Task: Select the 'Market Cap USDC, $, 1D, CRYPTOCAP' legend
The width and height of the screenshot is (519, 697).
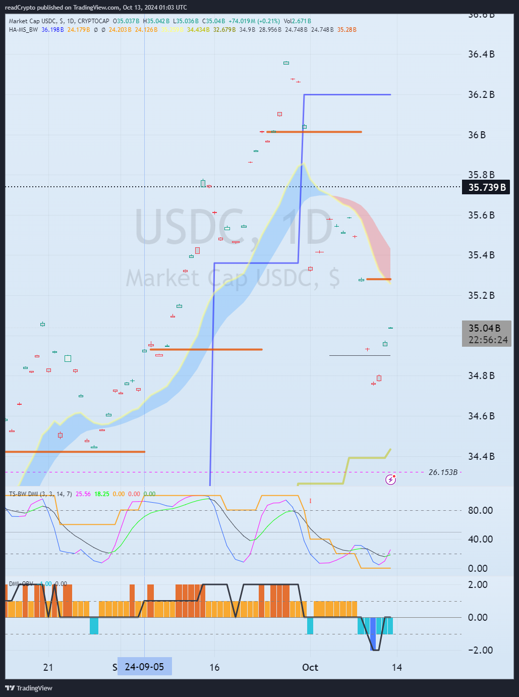Action: [59, 21]
